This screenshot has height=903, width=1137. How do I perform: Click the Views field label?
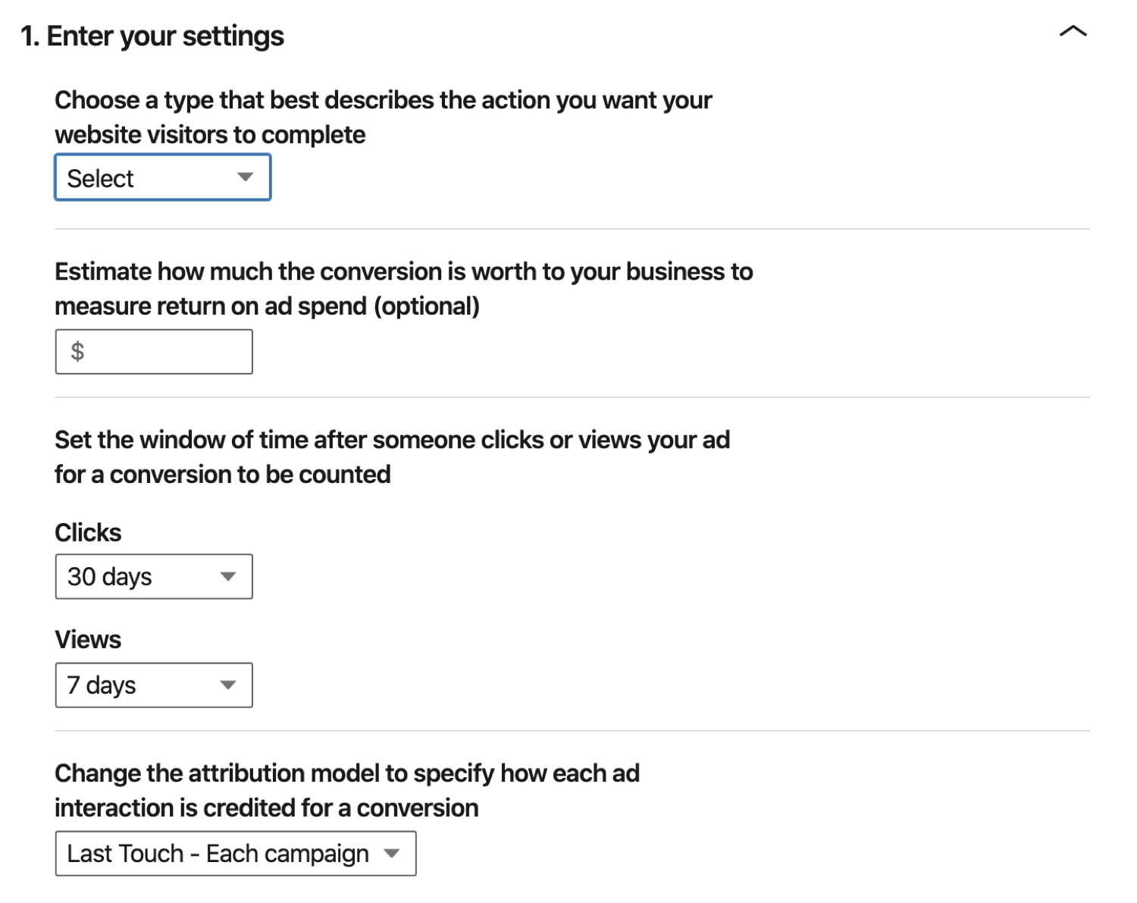[88, 640]
